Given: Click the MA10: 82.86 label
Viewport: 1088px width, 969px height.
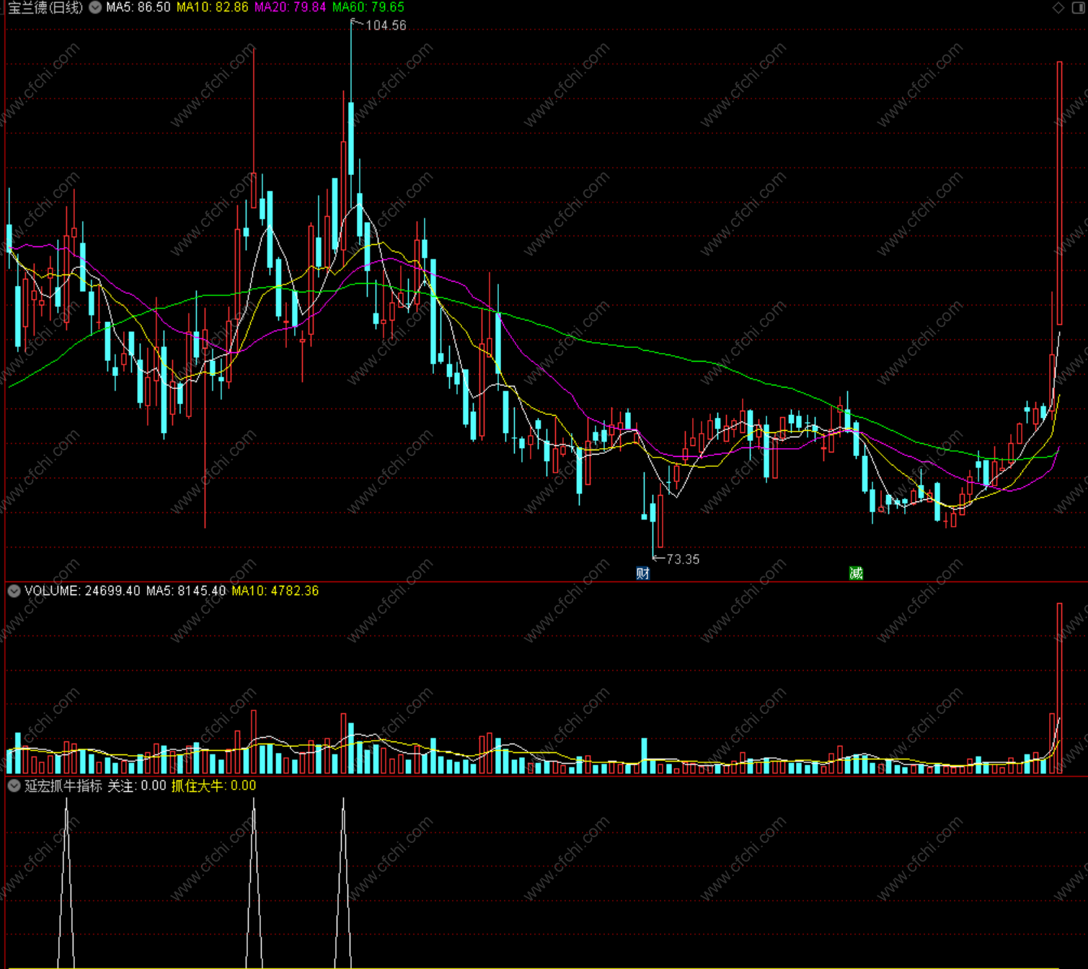Looking at the screenshot, I should tap(212, 7).
